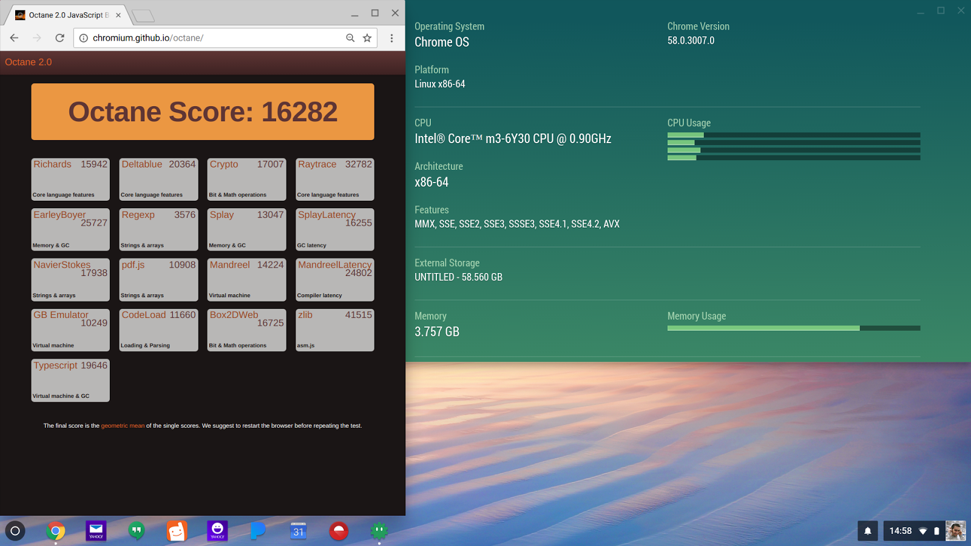Select the zlib 41515 benchmark tile

[x=335, y=330]
